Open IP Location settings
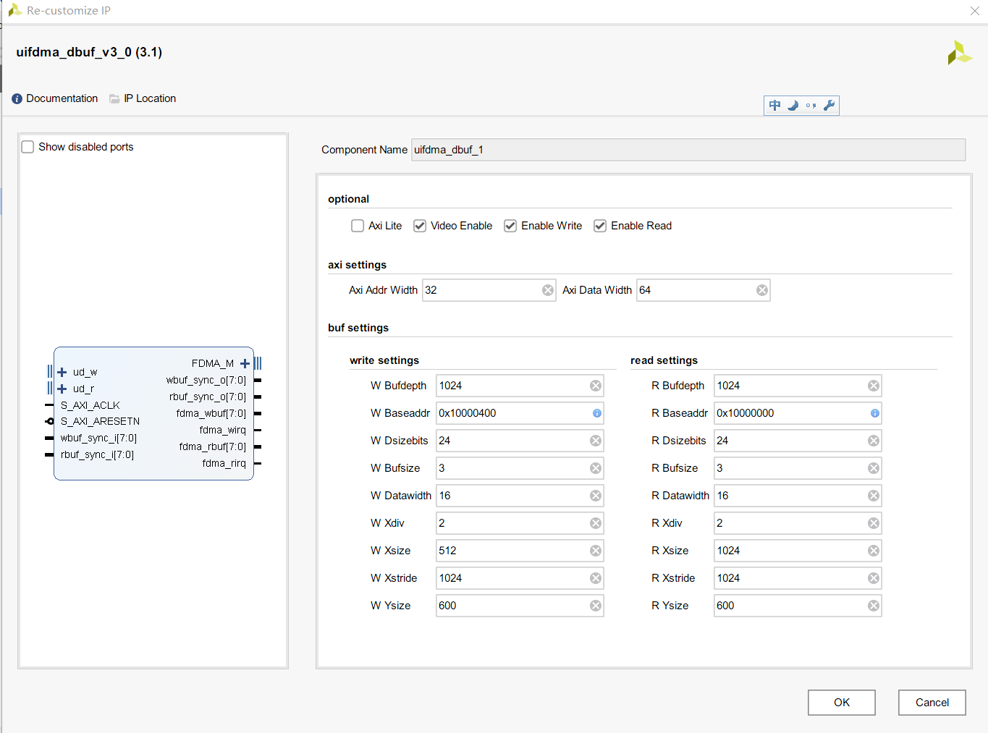 [143, 98]
